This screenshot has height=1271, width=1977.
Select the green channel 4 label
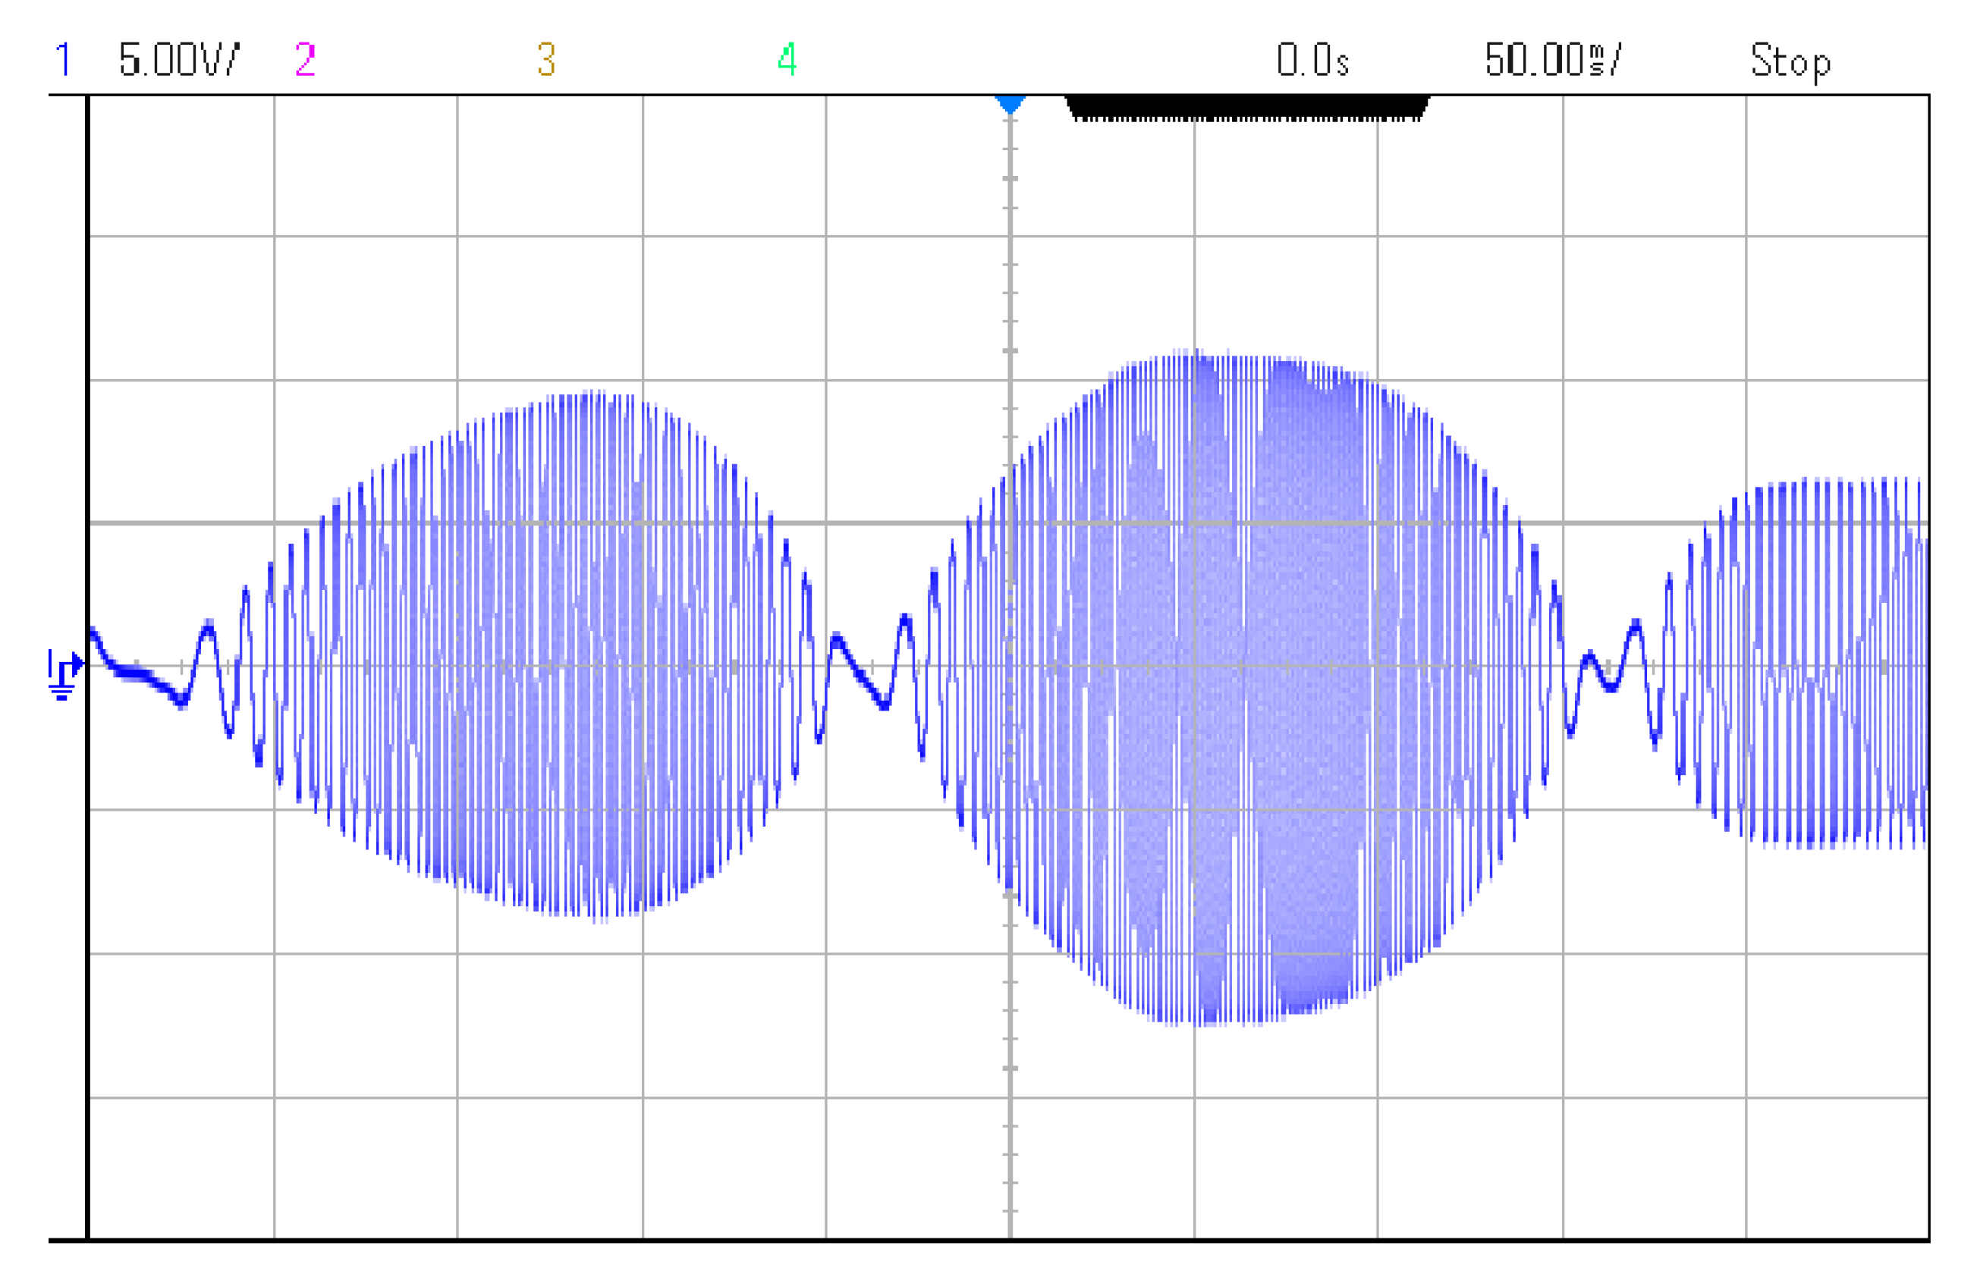click(x=787, y=59)
